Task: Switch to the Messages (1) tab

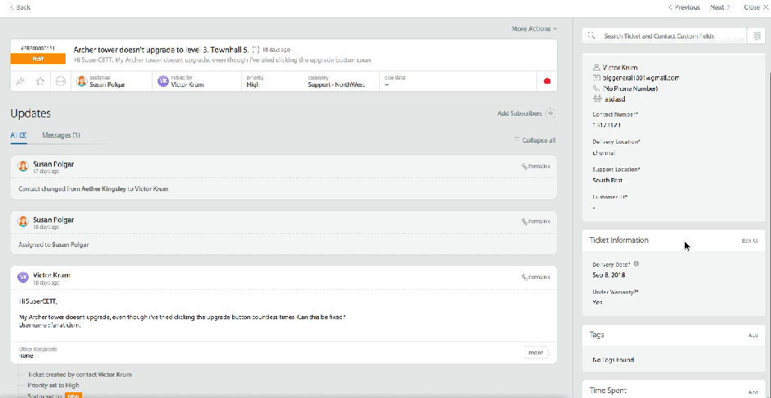Action: 61,135
